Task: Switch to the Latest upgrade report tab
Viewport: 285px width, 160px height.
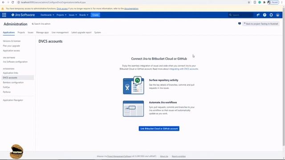Action: pyautogui.click(x=81, y=32)
